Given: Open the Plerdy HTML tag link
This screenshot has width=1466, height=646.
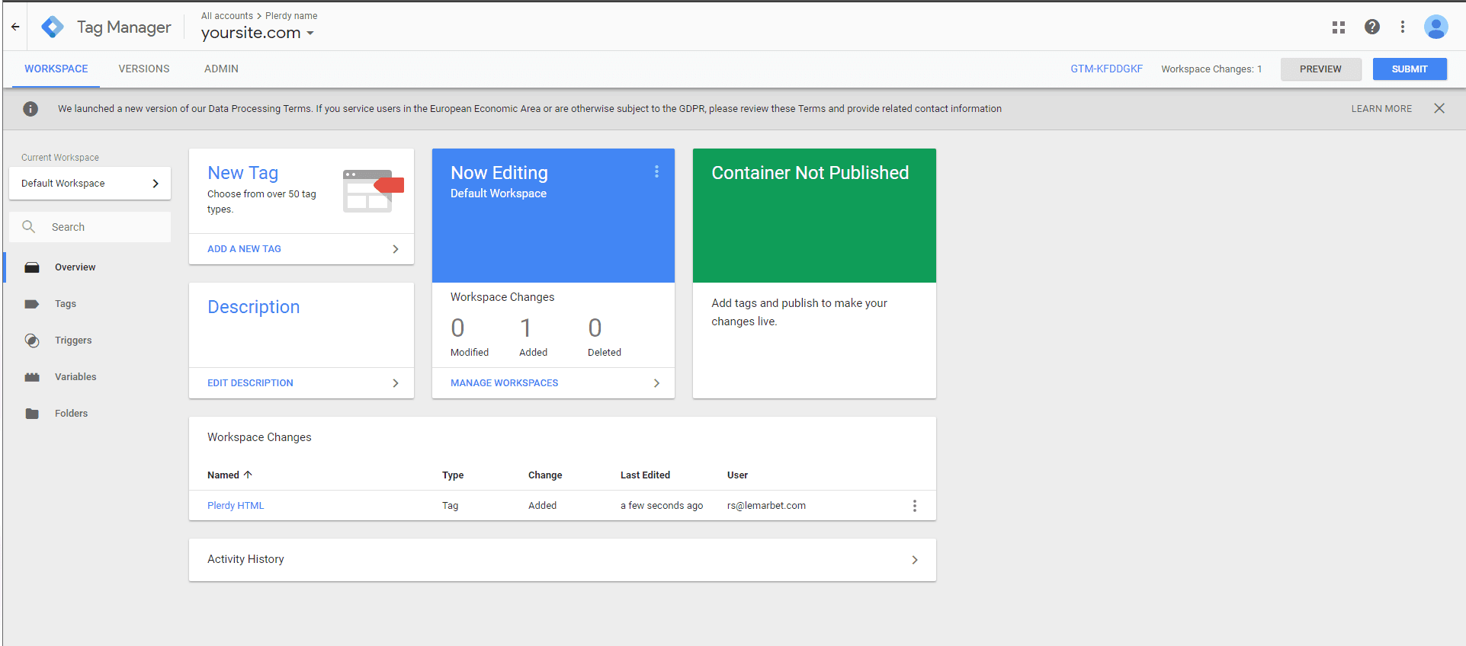Looking at the screenshot, I should 236,506.
